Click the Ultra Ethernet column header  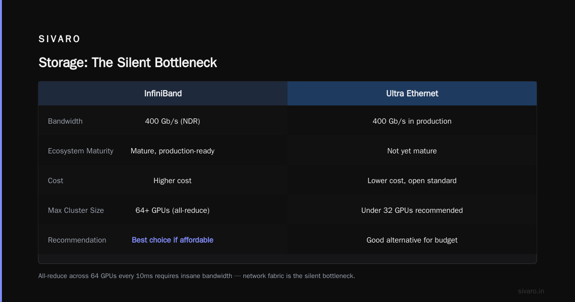(x=412, y=93)
